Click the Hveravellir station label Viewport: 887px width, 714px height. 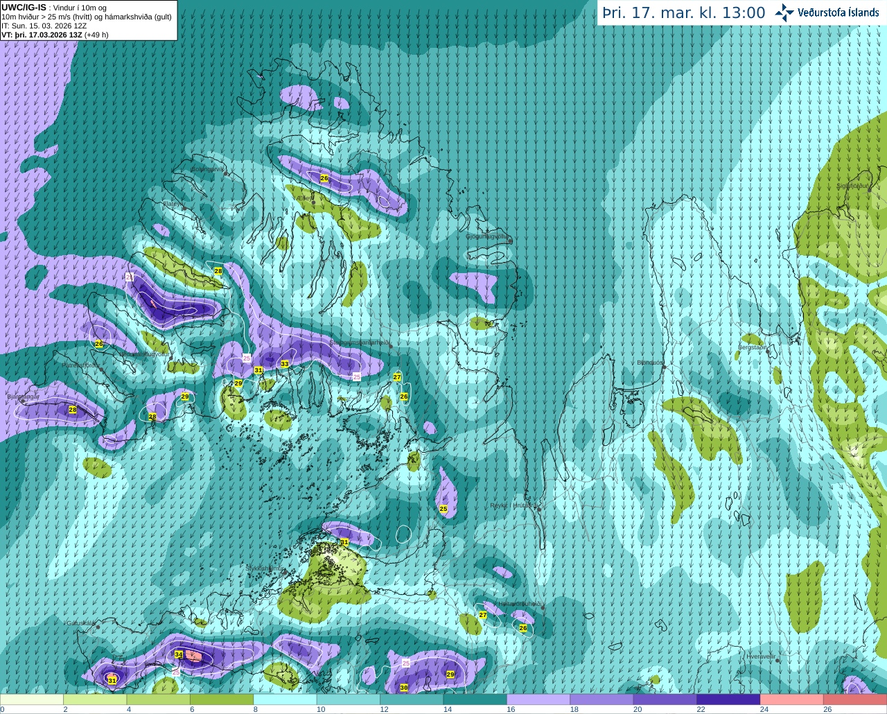click(x=760, y=656)
